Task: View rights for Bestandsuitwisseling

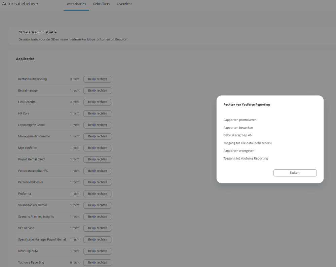Action: (97, 79)
